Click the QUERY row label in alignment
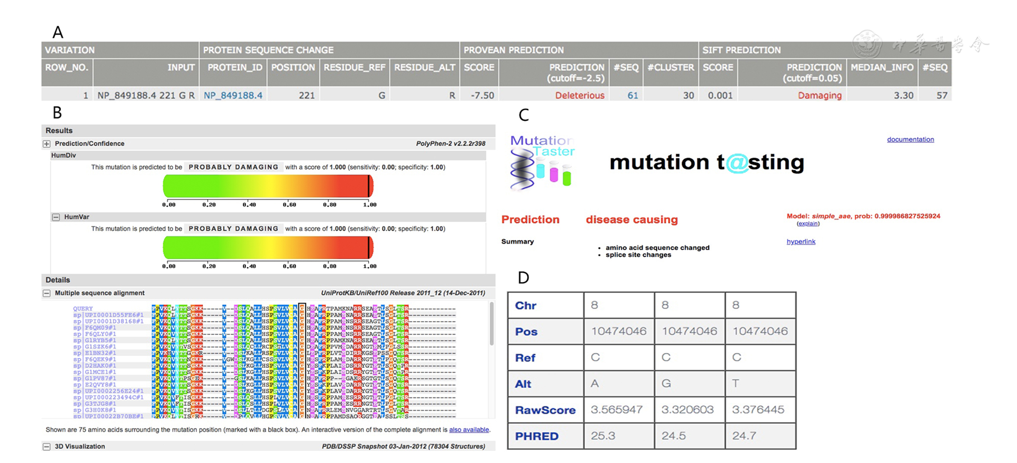The height and width of the screenshot is (463, 1017). coord(83,308)
